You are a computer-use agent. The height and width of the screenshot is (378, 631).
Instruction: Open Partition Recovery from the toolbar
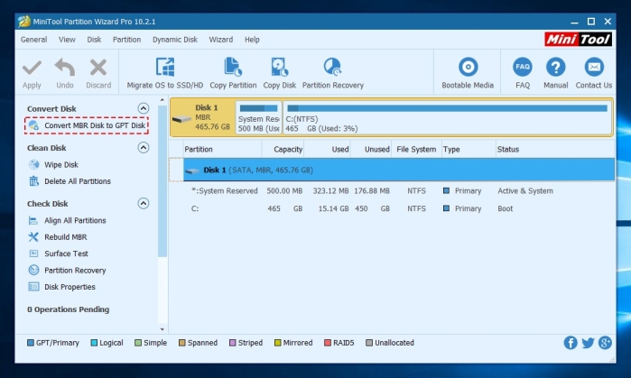333,73
